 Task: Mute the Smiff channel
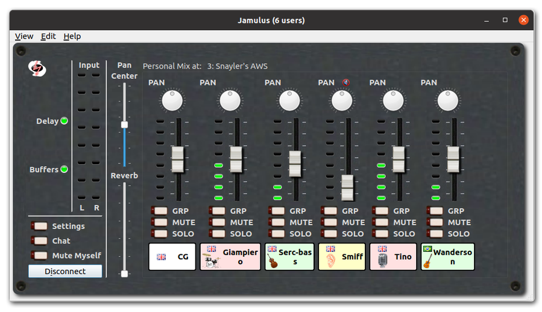329,222
